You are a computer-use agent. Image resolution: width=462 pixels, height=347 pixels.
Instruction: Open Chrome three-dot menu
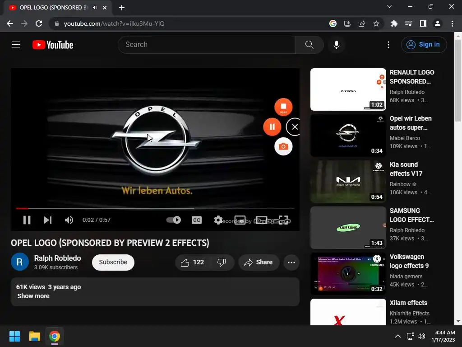(452, 23)
